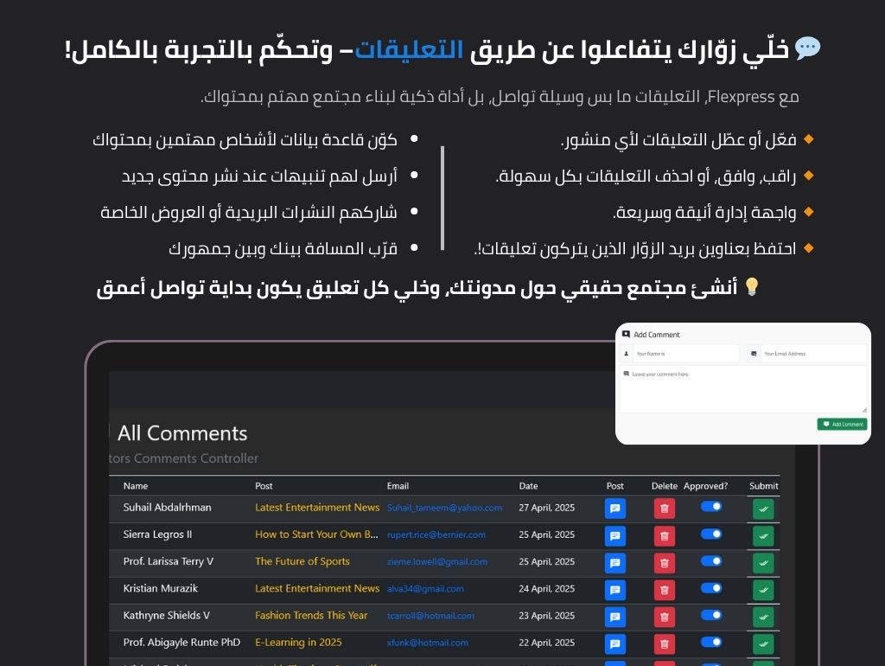Toggle the Approved switch for Kathryne Shields V
Screen dimensions: 885x666
coord(711,615)
